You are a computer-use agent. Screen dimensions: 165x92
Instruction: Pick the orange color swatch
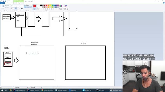point(48,5)
